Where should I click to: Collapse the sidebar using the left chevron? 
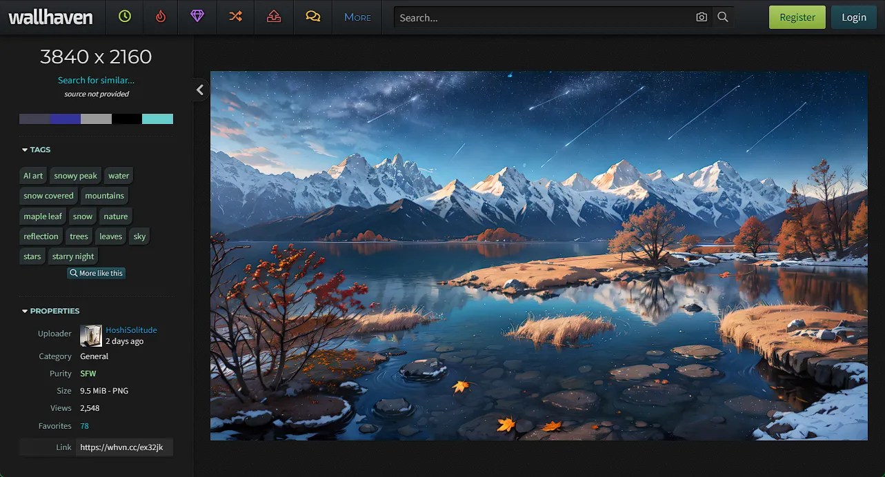point(200,90)
